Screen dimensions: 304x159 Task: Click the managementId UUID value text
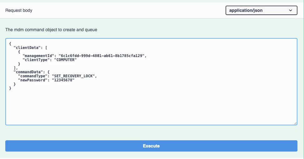[x=102, y=56]
